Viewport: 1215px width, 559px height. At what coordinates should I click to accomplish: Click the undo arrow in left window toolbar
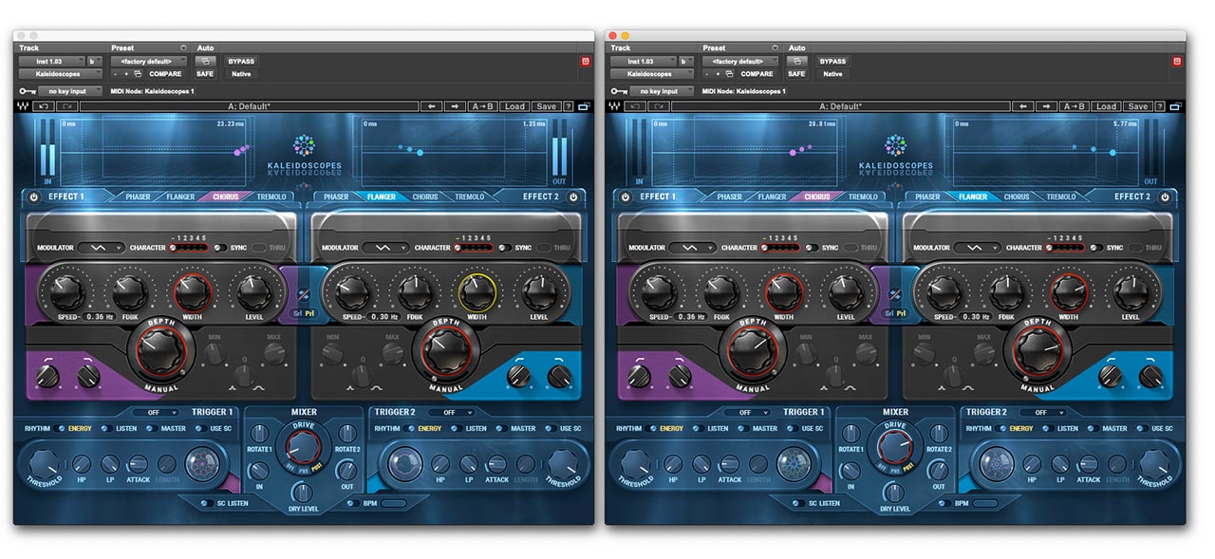(43, 106)
